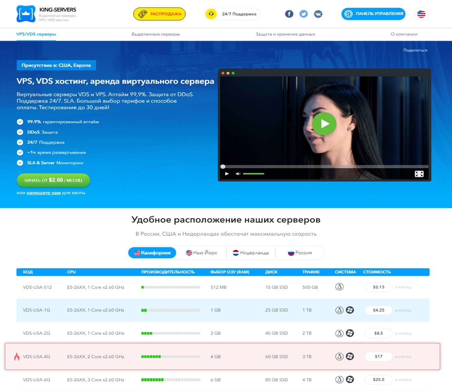Click the $8.5 price button
The height and width of the screenshot is (391, 452).
coord(379,333)
